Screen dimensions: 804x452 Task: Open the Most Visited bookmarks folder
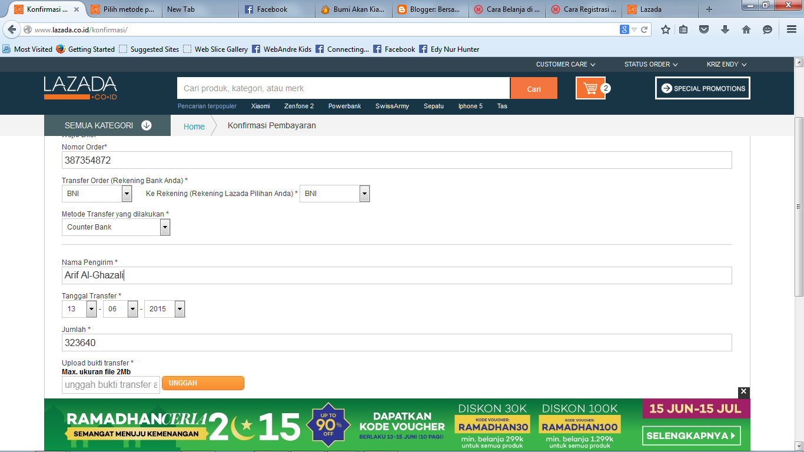pos(28,49)
